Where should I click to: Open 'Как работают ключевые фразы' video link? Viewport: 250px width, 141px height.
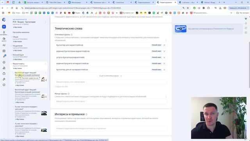[x=211, y=29]
